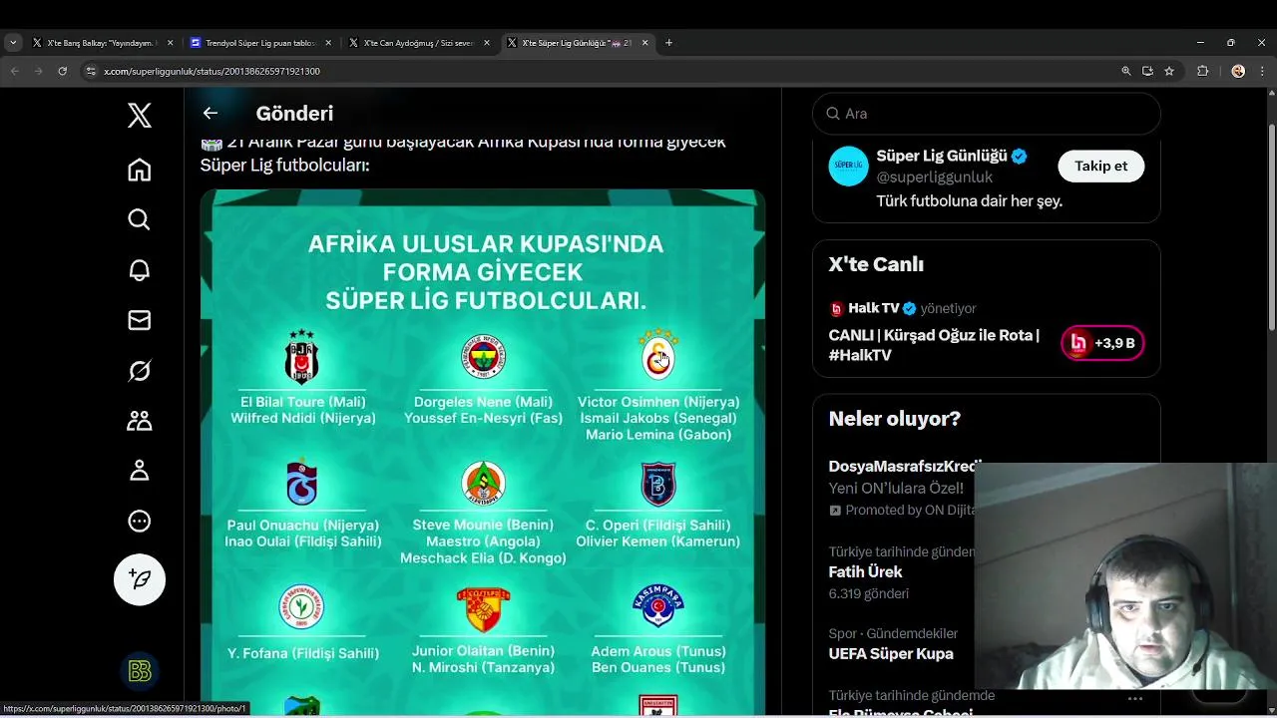Open Chrome extensions puzzle icon
The width and height of the screenshot is (1277, 718).
coord(1202,71)
